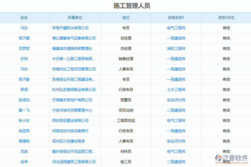Open 宁波市城市发展管理中心 link
Screen dimensions: 251x167
coord(72,110)
